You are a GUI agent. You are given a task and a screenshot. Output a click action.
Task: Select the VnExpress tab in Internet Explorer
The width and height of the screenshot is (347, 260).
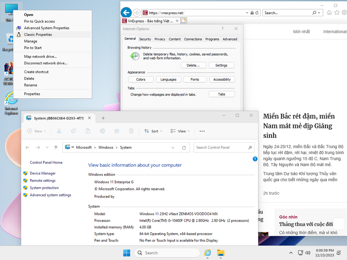pyautogui.click(x=151, y=21)
